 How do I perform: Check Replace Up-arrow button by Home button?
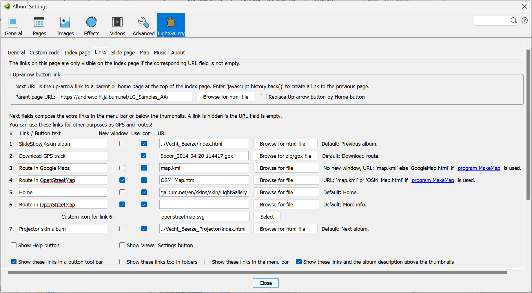coord(264,97)
